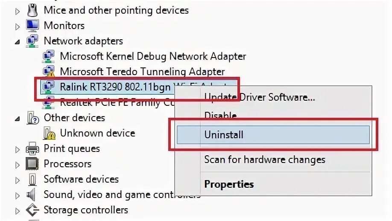Click the Storage controllers icon

click(x=33, y=210)
